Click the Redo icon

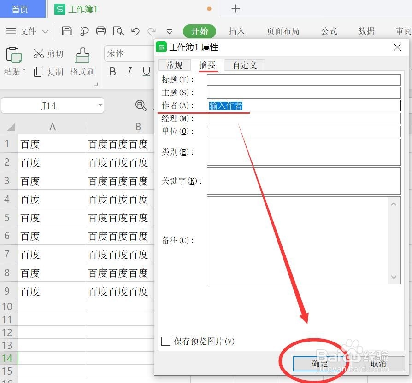pos(152,31)
